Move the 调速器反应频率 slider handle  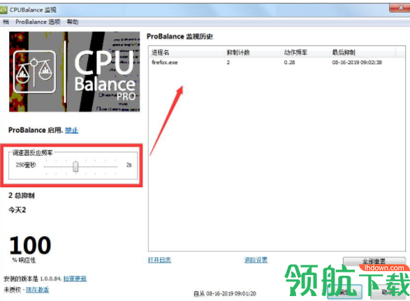tap(75, 166)
